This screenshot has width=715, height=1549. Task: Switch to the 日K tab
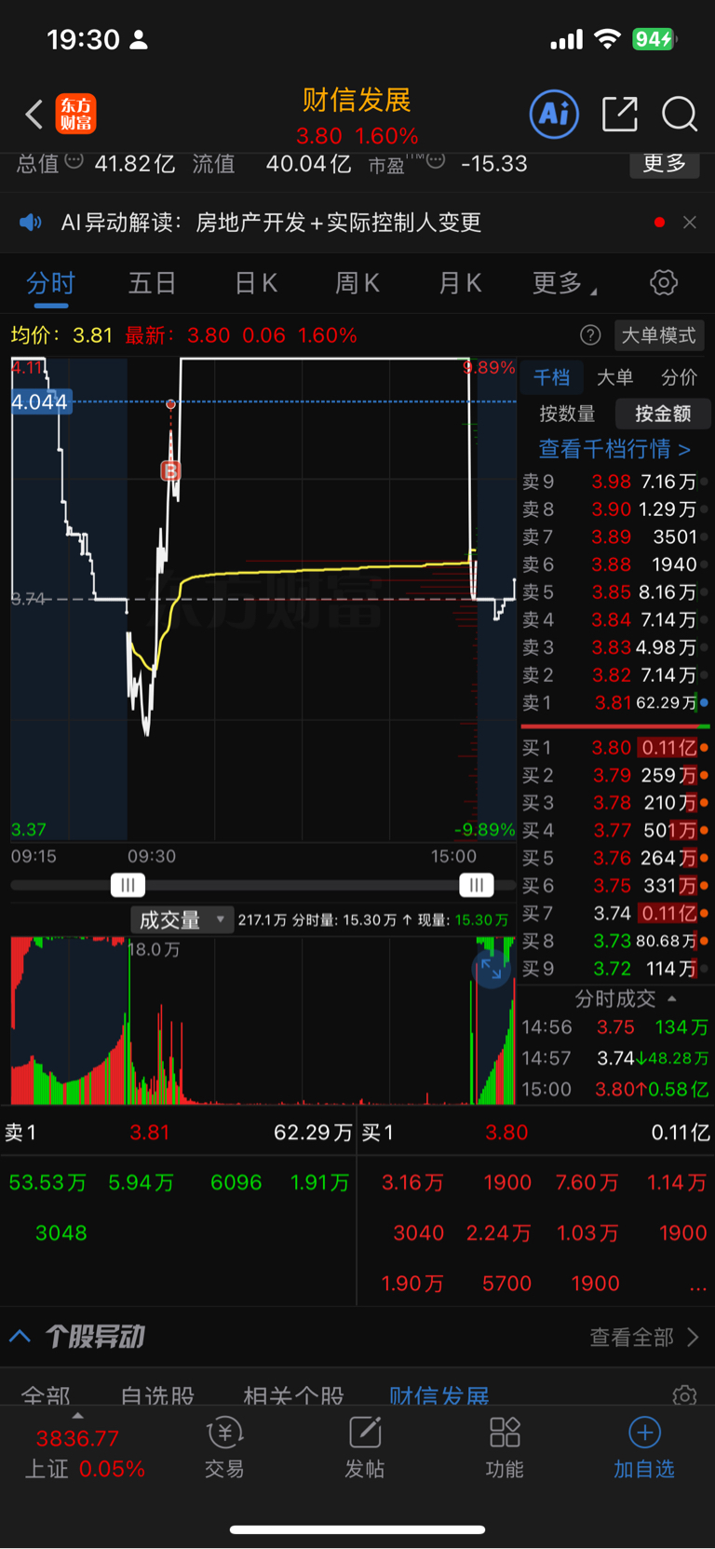256,282
